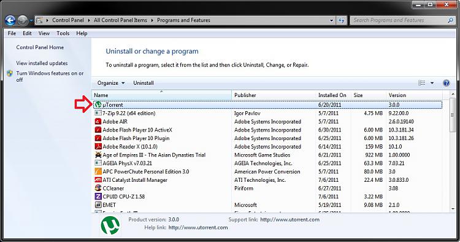Expand the arrow before Control Panel breadcrumb

tap(47, 20)
